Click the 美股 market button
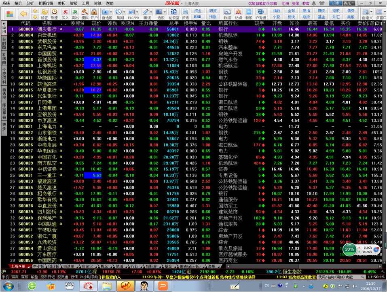 tap(351, 17)
